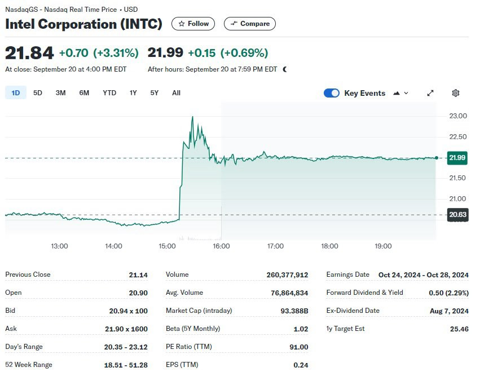Expand chart to full screen
The height and width of the screenshot is (376, 480).
430,93
